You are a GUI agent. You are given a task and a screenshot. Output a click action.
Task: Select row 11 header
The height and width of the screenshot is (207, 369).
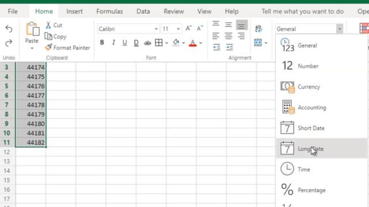6,143
